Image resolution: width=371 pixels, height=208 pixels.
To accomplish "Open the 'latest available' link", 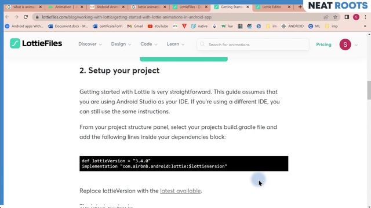I will click(x=180, y=191).
